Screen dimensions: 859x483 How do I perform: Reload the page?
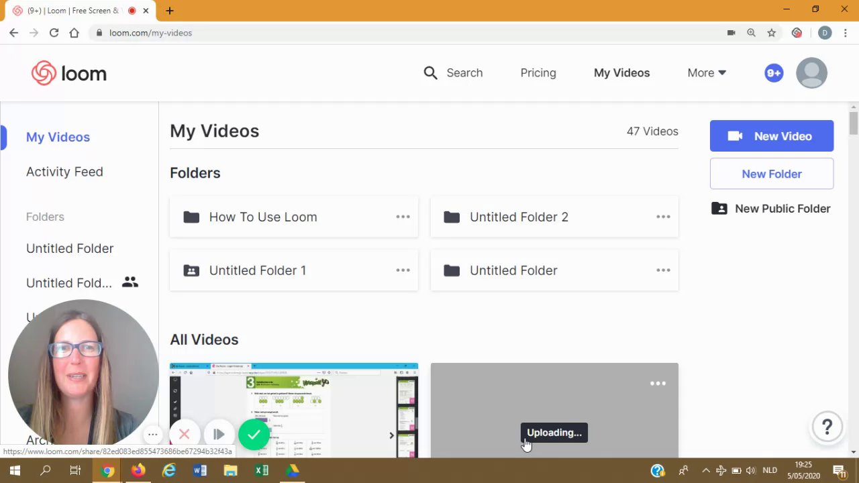click(54, 33)
